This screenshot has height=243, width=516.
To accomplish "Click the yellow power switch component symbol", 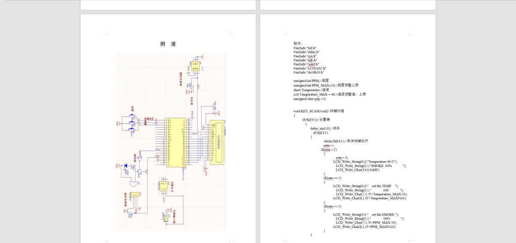I will tap(163, 186).
